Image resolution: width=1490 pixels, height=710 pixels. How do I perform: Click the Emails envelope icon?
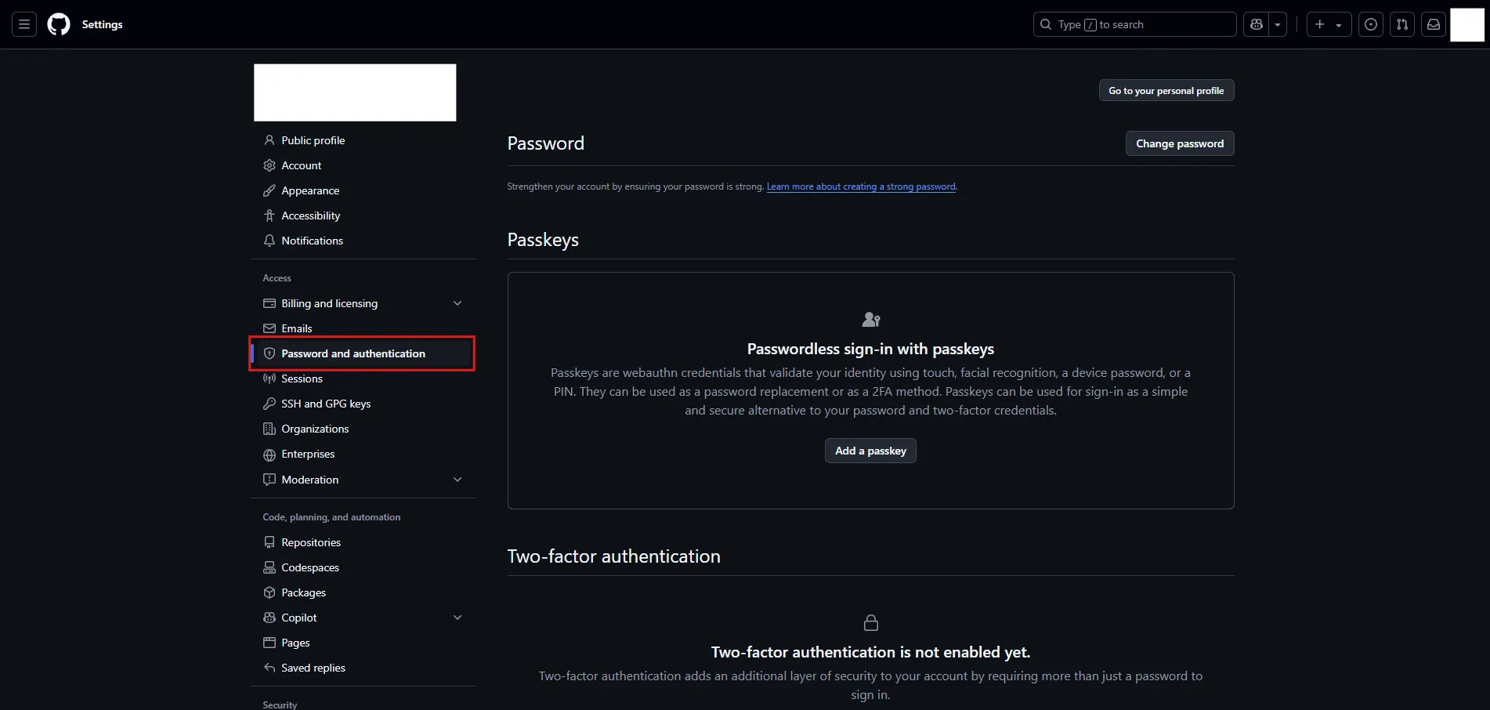269,328
